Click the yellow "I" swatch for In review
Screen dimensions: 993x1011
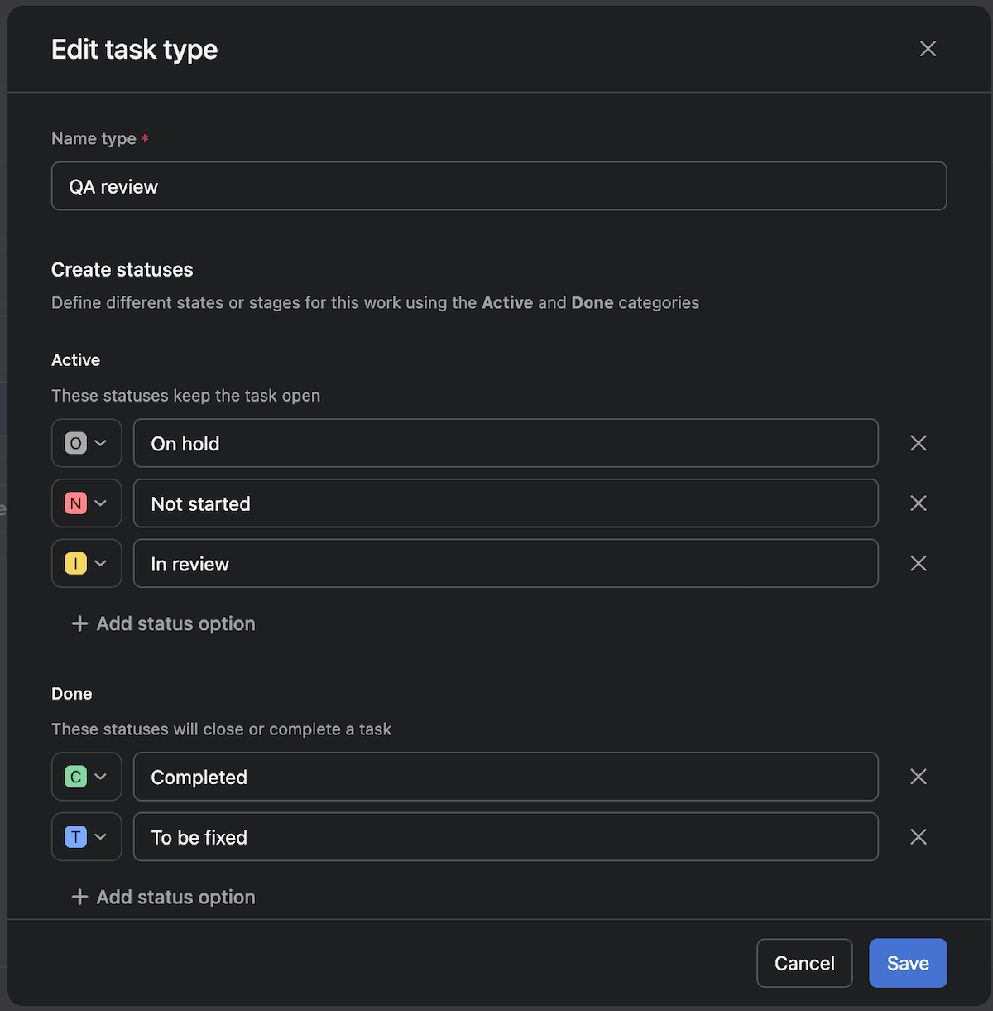pos(75,563)
